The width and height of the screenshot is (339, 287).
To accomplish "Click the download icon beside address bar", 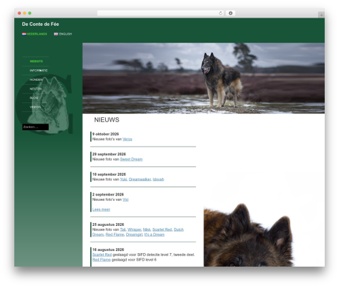I will pos(231,14).
